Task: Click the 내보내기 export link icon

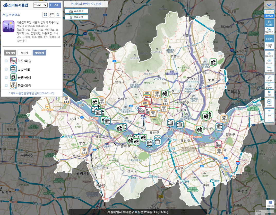Action: (x=269, y=79)
